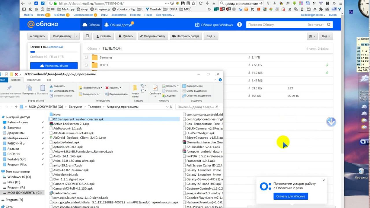This screenshot has width=370, height=208.
Task: Click the Скачать для Windows button
Action: (291, 196)
